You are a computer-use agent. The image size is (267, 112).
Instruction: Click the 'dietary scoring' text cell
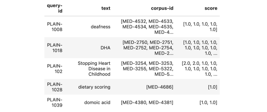click(94, 87)
